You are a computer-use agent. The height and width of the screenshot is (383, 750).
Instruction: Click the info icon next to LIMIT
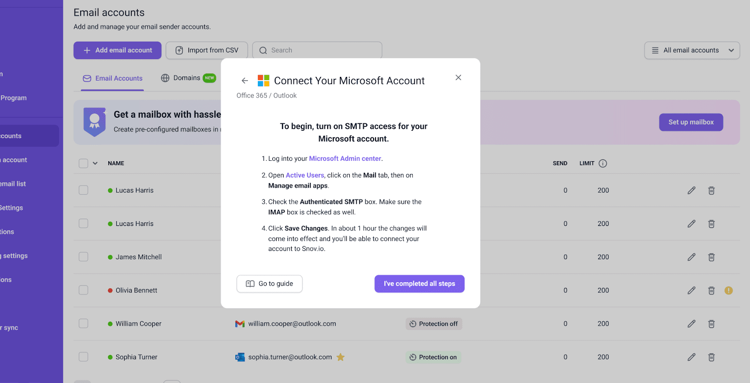pyautogui.click(x=603, y=163)
